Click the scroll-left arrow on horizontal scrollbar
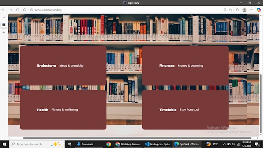 click(x=10, y=138)
